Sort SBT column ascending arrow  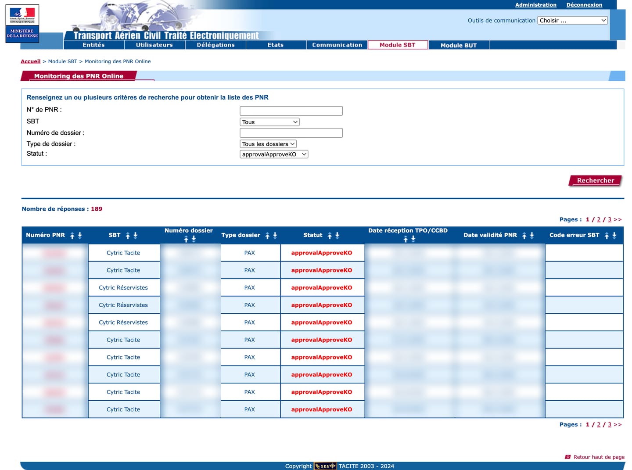tap(128, 236)
